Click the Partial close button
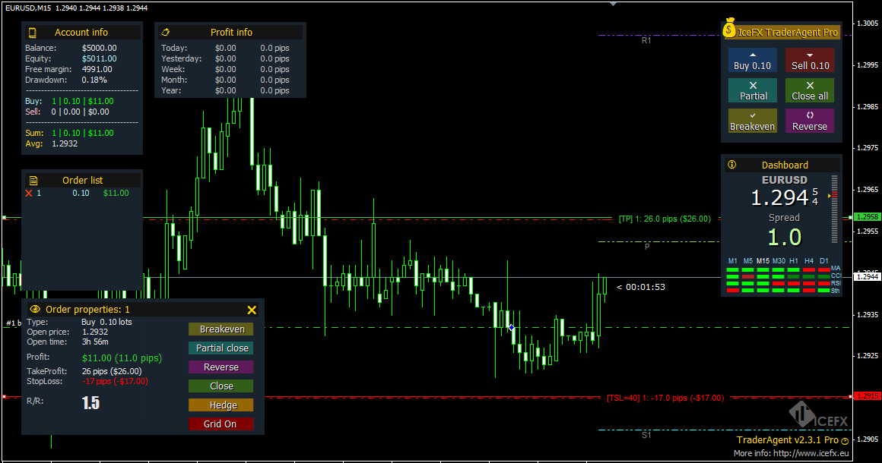The image size is (882, 463). [x=220, y=348]
